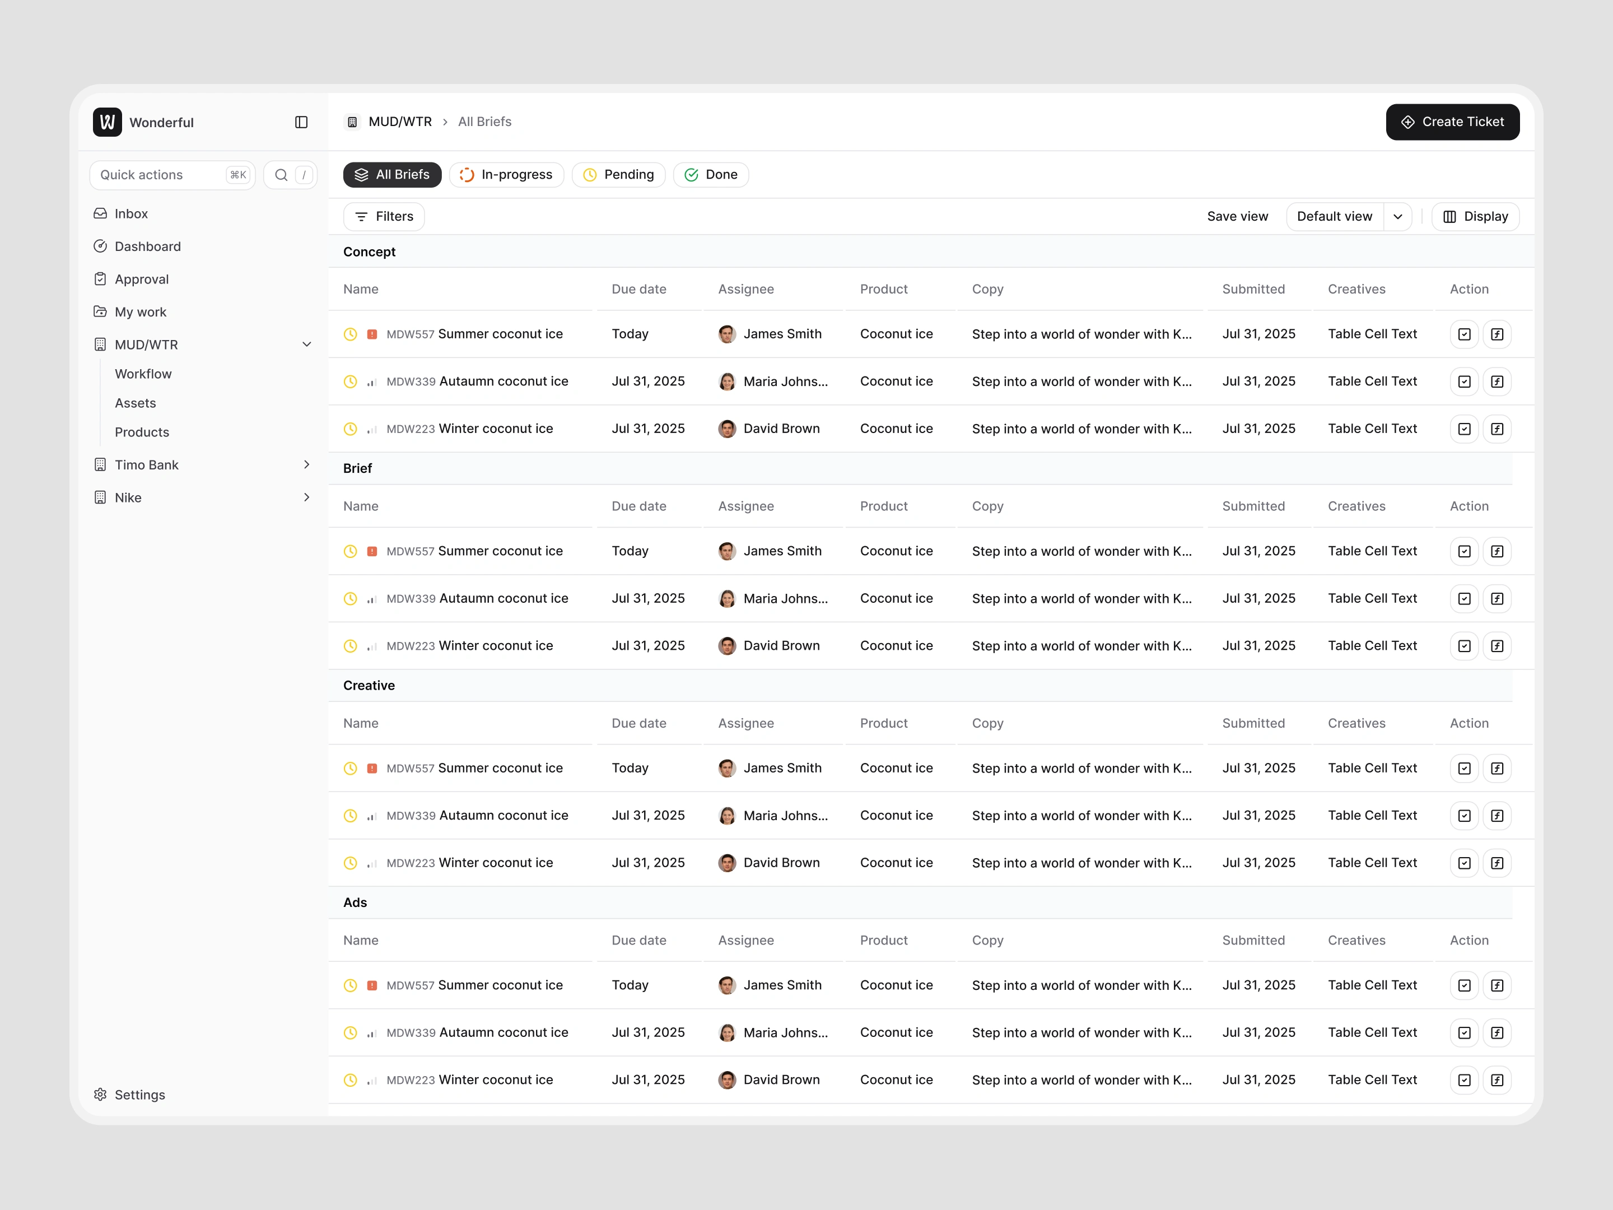Toggle the sidebar collapse icon
Screen dimensions: 1613x1210
301,122
